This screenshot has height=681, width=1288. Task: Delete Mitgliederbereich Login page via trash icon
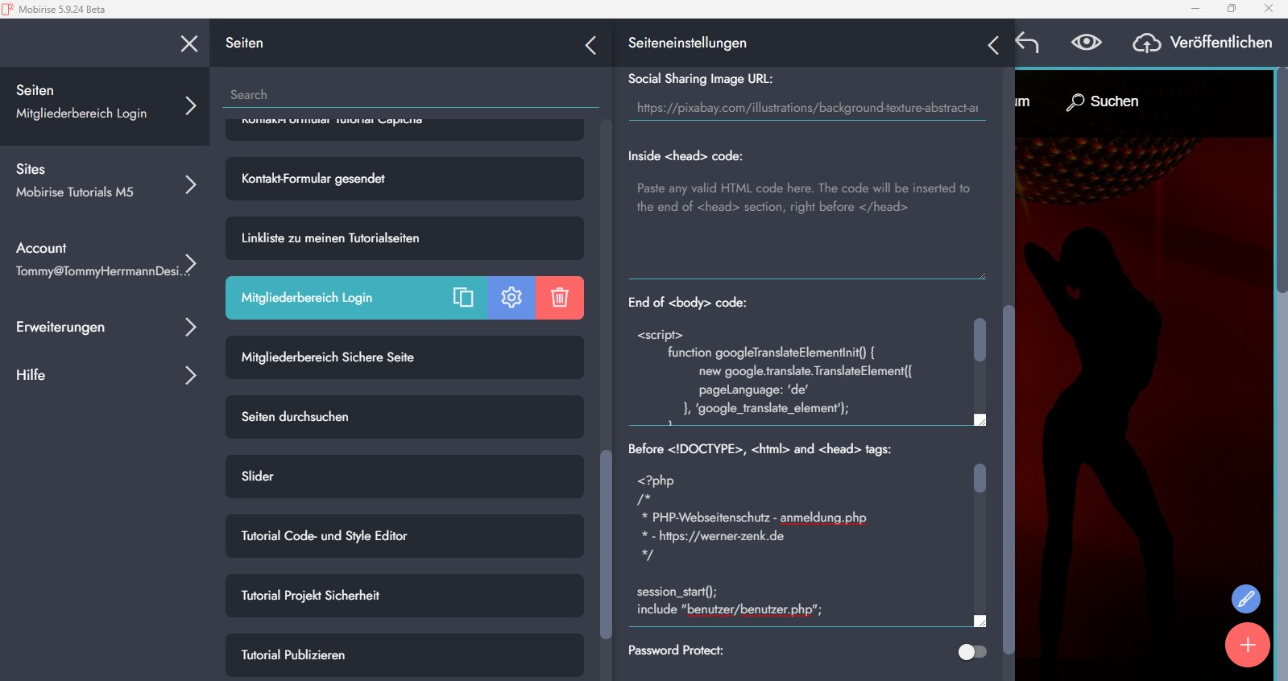coord(560,298)
